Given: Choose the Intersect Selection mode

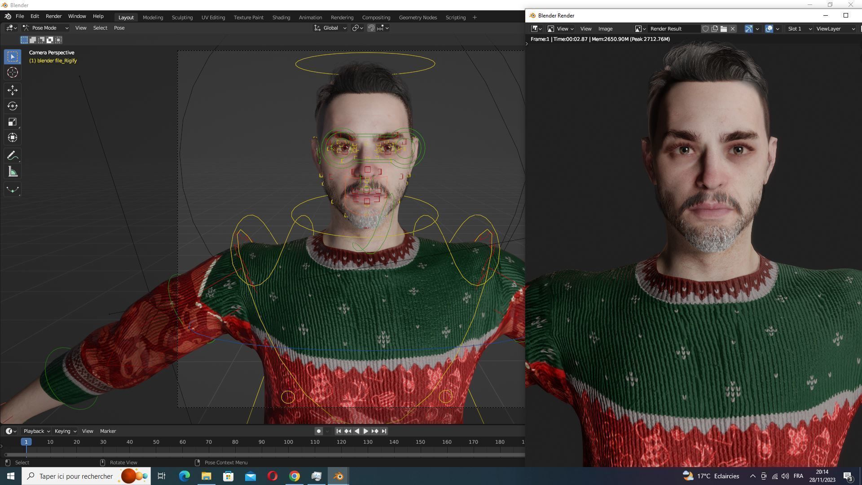Looking at the screenshot, I should click(x=58, y=40).
